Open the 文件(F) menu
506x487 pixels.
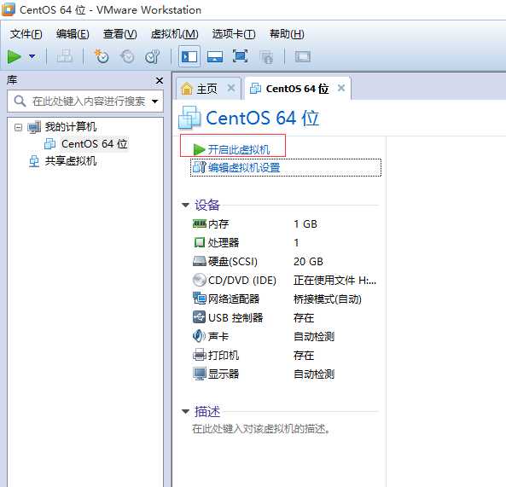click(x=26, y=34)
